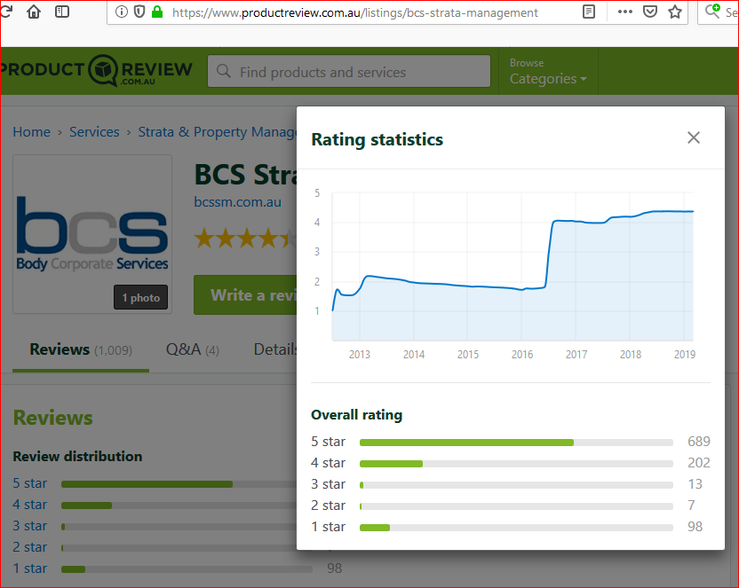
Task: Click the tracking protection shield icon
Action: 139,12
